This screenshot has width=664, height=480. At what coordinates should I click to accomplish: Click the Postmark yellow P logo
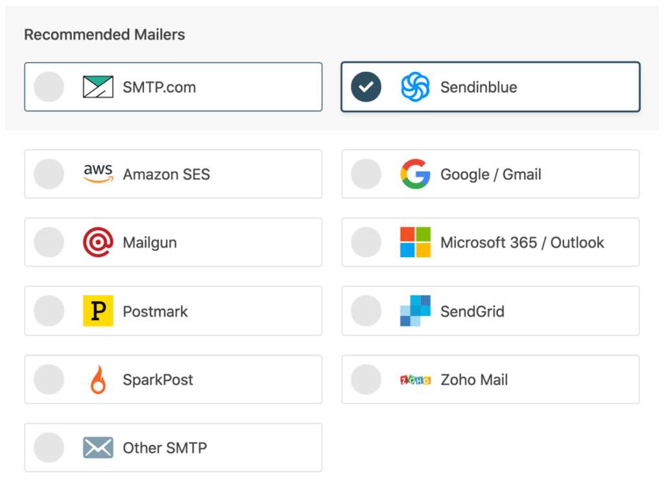[98, 311]
